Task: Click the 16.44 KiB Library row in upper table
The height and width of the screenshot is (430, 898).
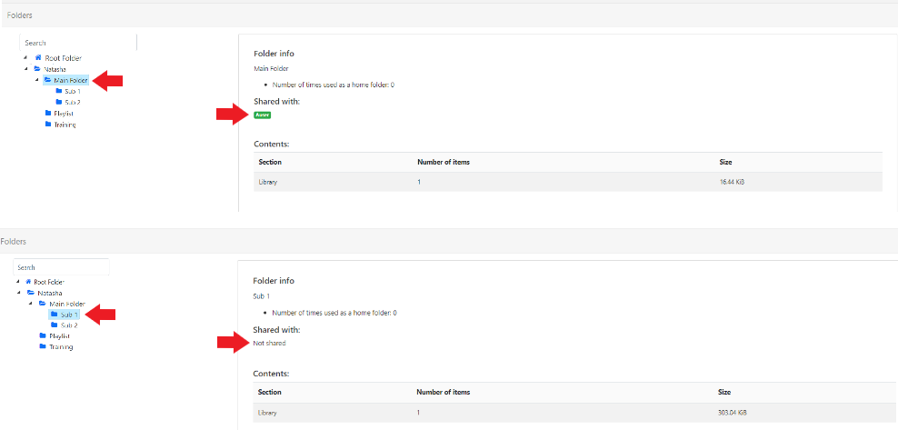Action: click(x=568, y=182)
